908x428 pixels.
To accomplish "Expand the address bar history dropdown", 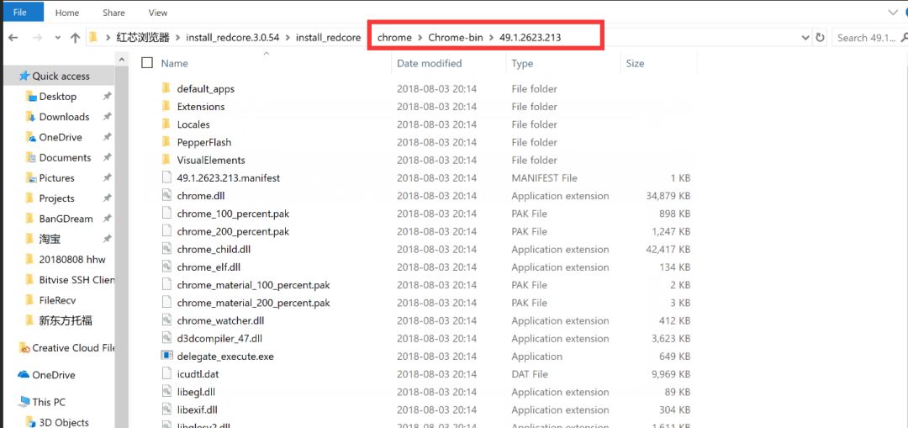I will [806, 38].
